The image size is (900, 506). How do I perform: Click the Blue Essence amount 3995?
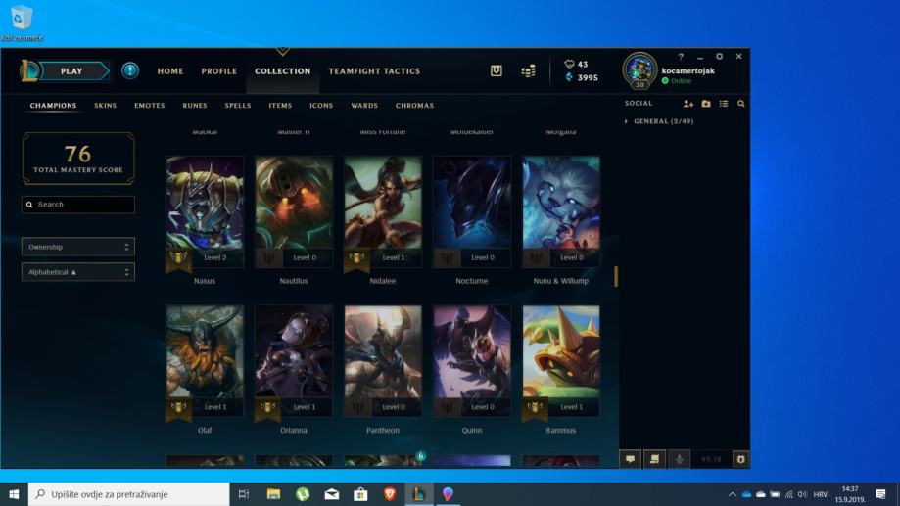pyautogui.click(x=582, y=77)
